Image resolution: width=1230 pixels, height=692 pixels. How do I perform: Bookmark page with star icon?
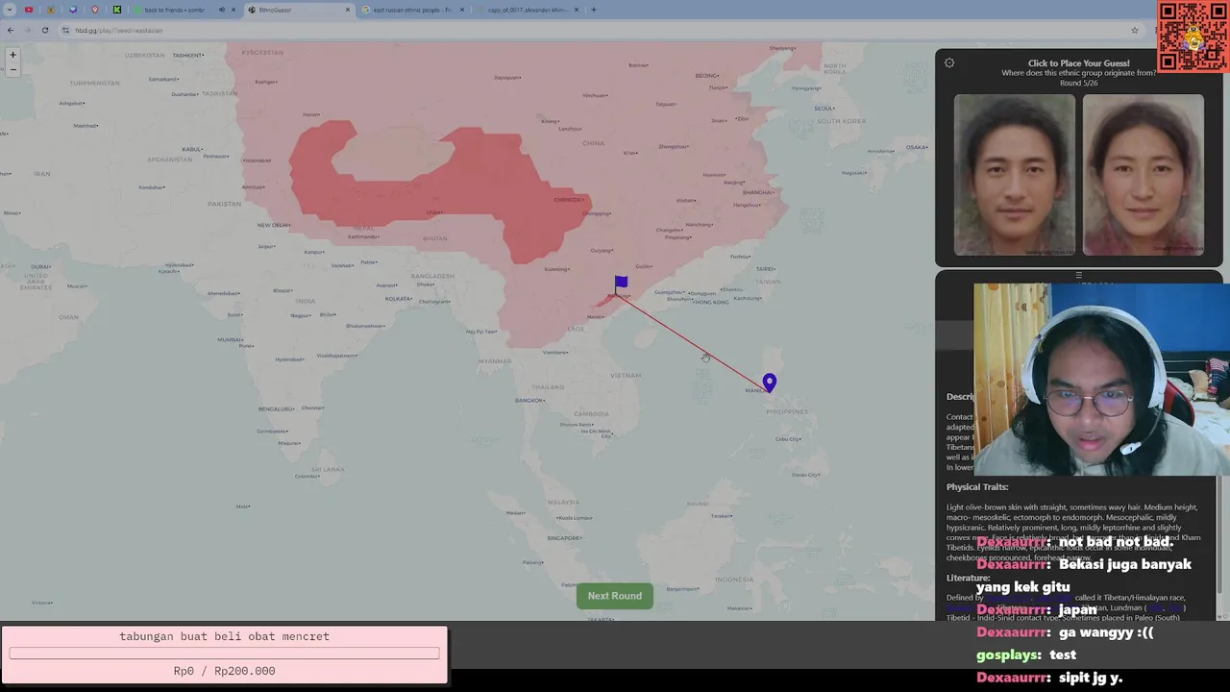point(1135,30)
